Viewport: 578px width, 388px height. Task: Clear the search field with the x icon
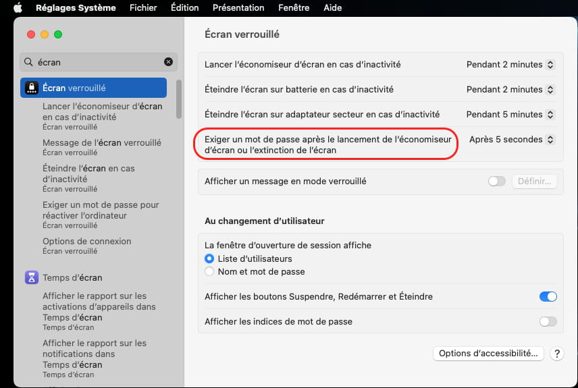coord(168,62)
